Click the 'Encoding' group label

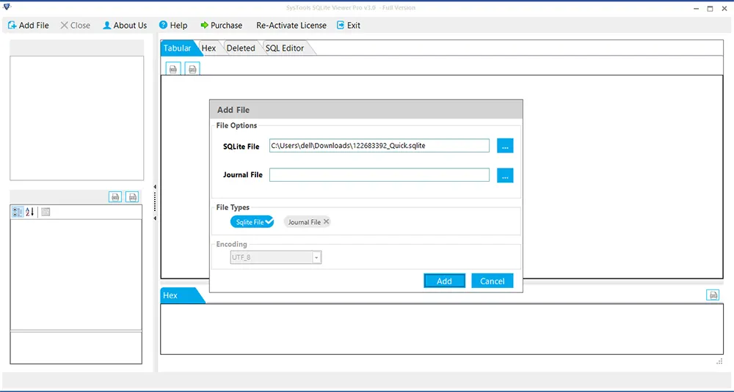tap(231, 244)
